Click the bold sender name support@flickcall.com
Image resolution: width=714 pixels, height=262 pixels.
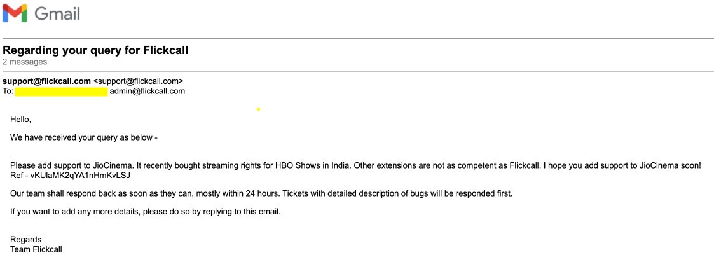(47, 81)
